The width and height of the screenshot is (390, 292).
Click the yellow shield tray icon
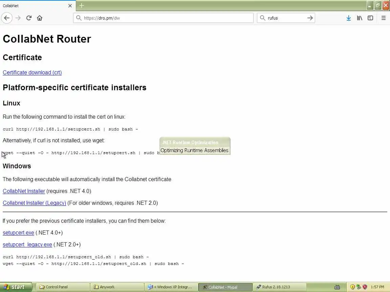tap(352, 287)
